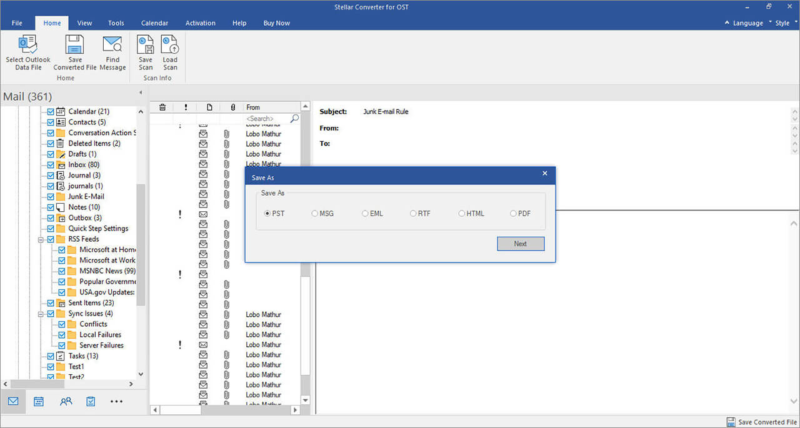Image resolution: width=800 pixels, height=428 pixels.
Task: Click the Load Scan icon
Action: tap(170, 44)
